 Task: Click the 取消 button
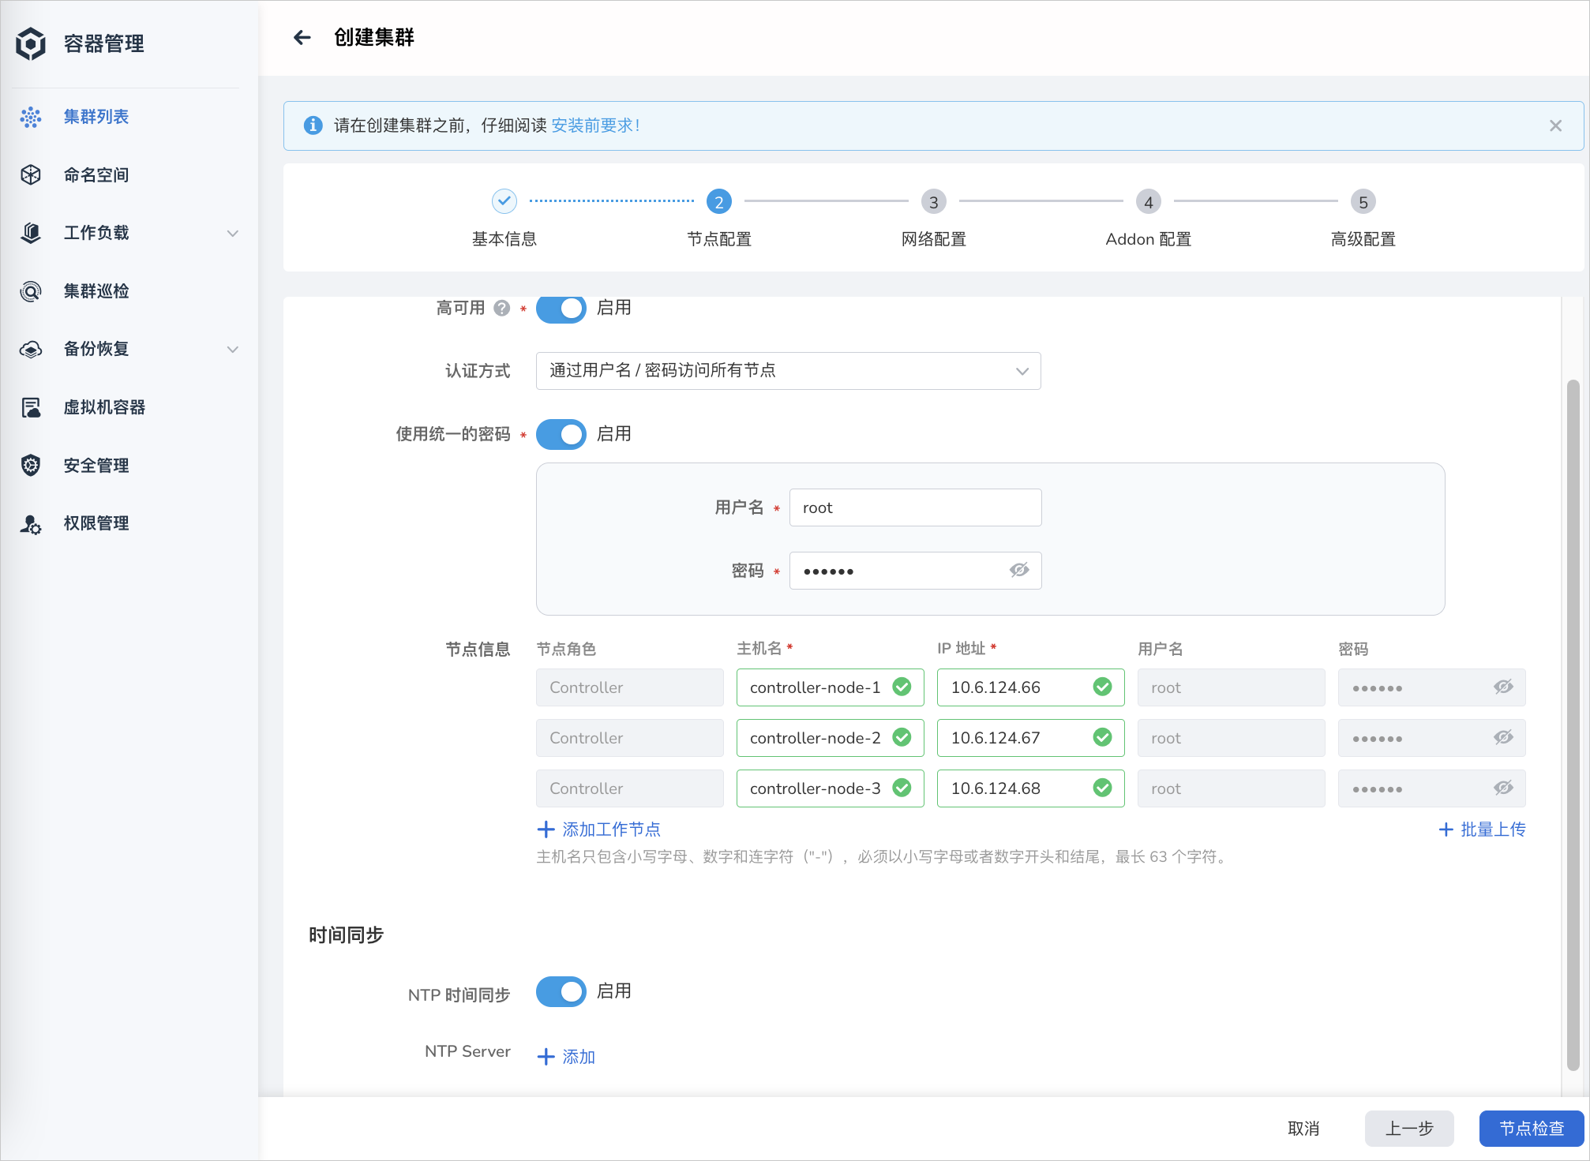click(1303, 1129)
